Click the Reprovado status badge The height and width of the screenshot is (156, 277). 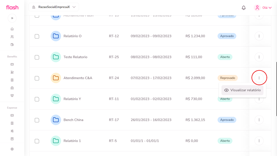coord(227,78)
